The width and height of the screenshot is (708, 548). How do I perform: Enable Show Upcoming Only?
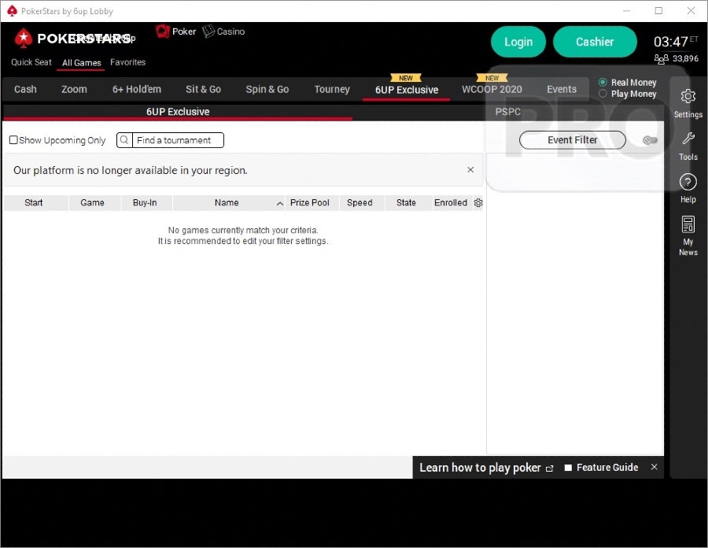coord(13,139)
